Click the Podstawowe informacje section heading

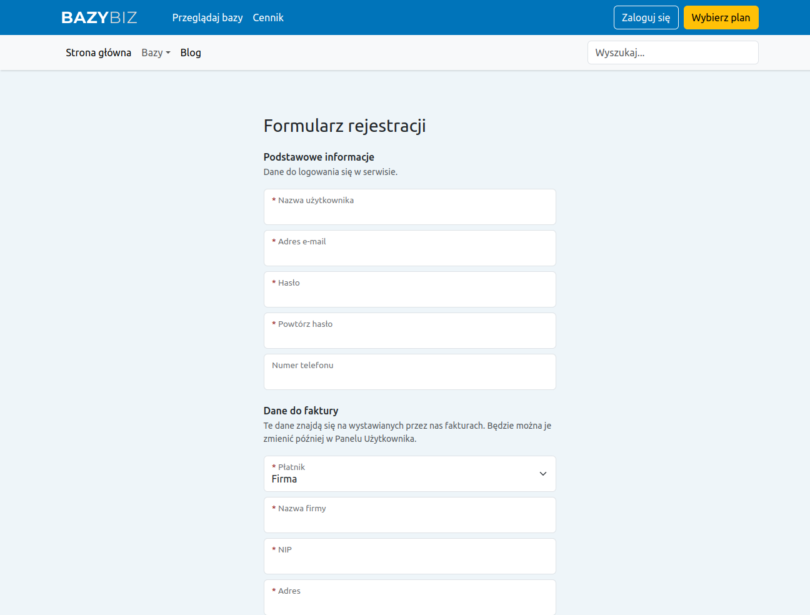[x=319, y=157]
